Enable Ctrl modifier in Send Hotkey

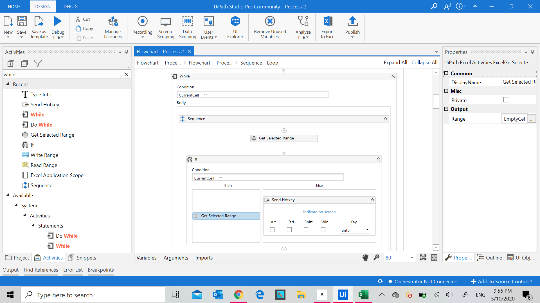(x=289, y=230)
